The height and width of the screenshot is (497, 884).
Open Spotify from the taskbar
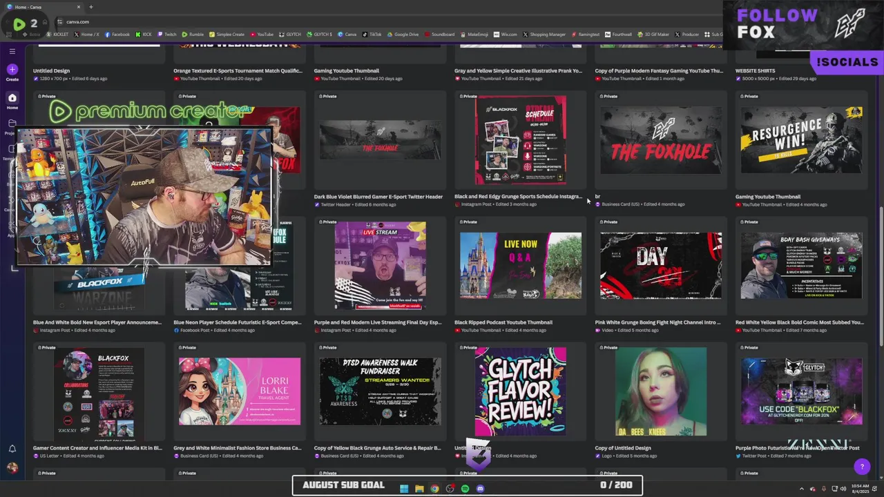(x=465, y=489)
